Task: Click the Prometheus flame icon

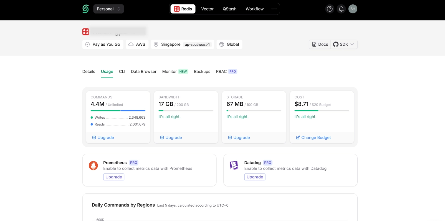Action: [x=93, y=165]
